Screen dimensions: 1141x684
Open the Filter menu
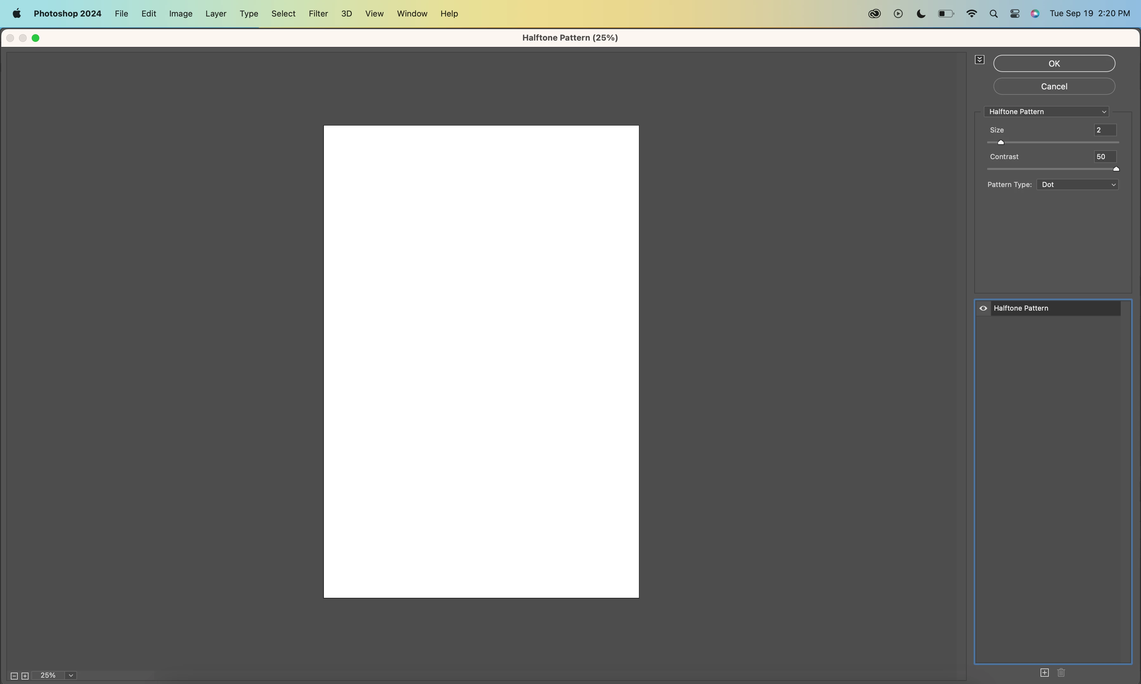(x=318, y=14)
